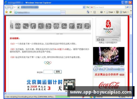This screenshot has width=137, height=99.
Task: Expand the address bar dropdown arrow
Action: click(84, 7)
